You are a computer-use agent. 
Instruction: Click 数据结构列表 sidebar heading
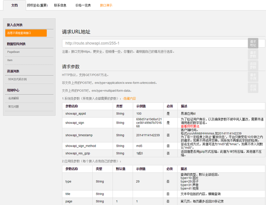16,44
